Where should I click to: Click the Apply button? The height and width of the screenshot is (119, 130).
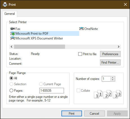(x=117, y=113)
